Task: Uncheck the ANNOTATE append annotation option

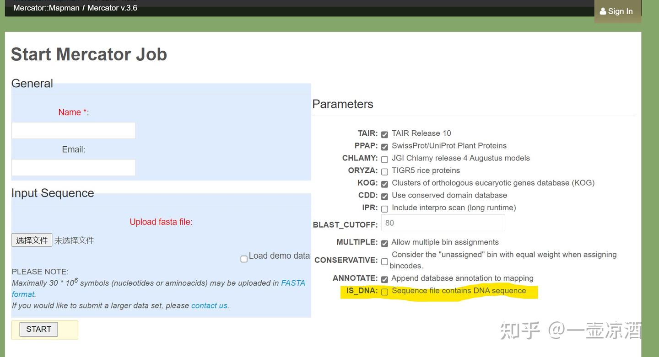Action: tap(384, 279)
